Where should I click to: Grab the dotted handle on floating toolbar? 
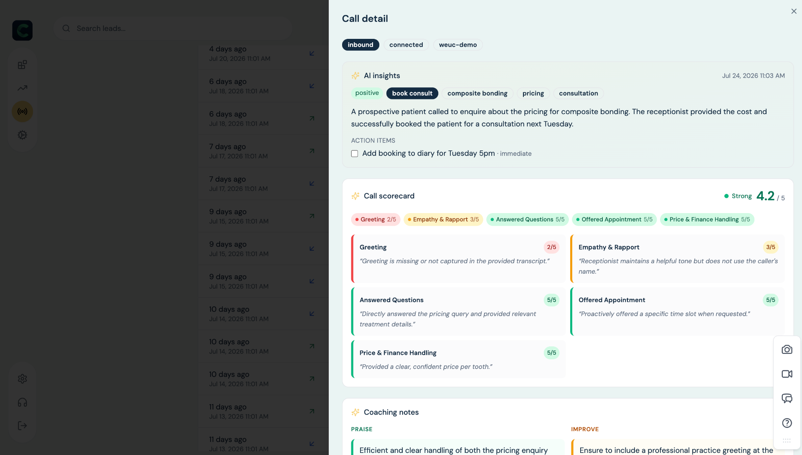pos(787,440)
